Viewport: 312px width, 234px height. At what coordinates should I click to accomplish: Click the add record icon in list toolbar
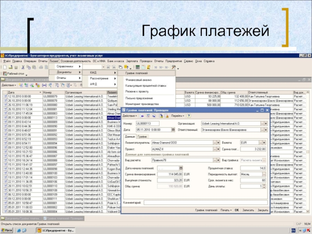click(21, 85)
